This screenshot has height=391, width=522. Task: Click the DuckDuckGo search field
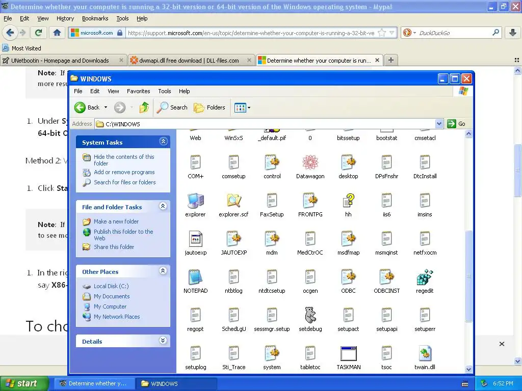click(454, 33)
